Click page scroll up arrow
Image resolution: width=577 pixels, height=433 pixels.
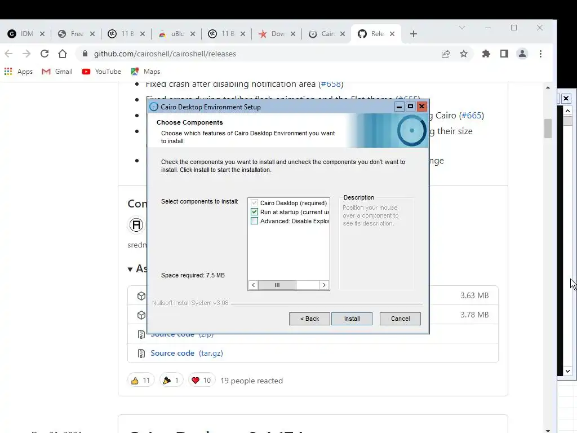548,87
